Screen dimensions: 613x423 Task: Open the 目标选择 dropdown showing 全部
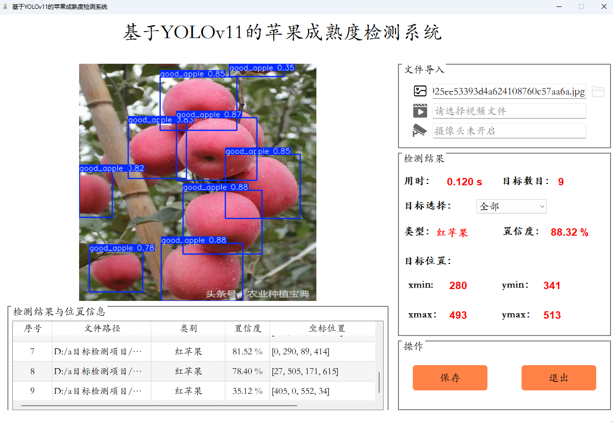[511, 206]
